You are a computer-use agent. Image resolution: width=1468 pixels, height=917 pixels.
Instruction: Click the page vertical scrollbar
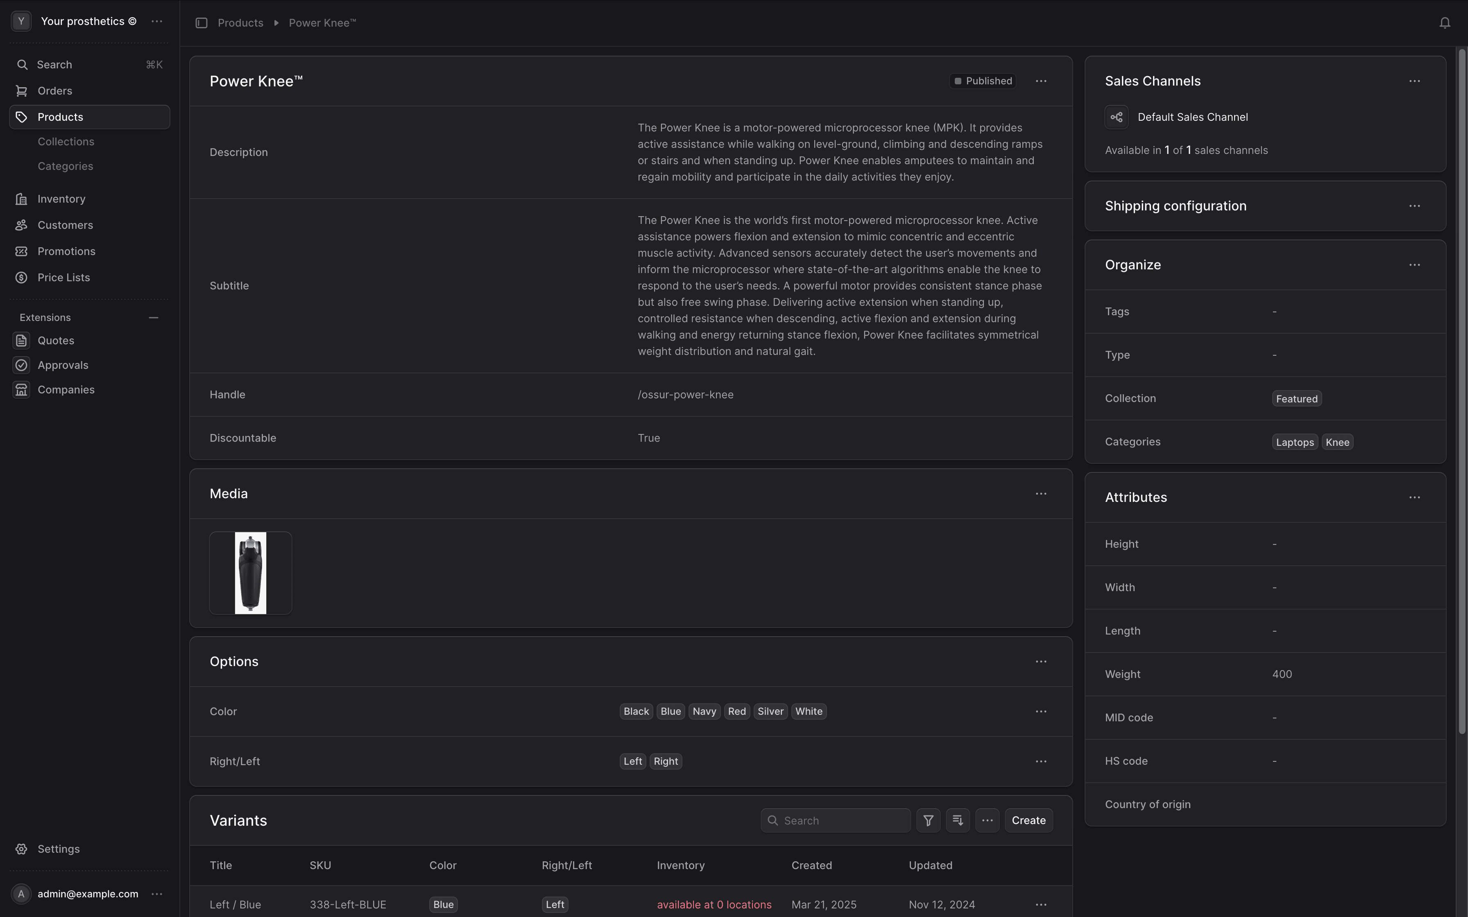(1462, 391)
